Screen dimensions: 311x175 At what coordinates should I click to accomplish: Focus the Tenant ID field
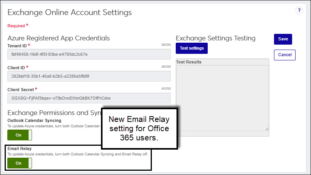89,54
